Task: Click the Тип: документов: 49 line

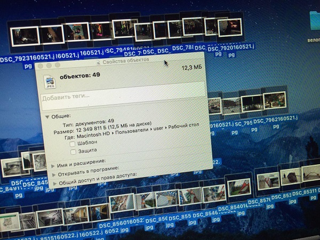Action: click(x=89, y=123)
